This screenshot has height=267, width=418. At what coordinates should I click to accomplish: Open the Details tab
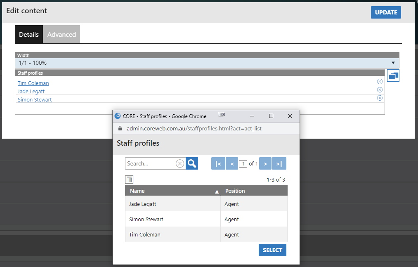coord(29,34)
